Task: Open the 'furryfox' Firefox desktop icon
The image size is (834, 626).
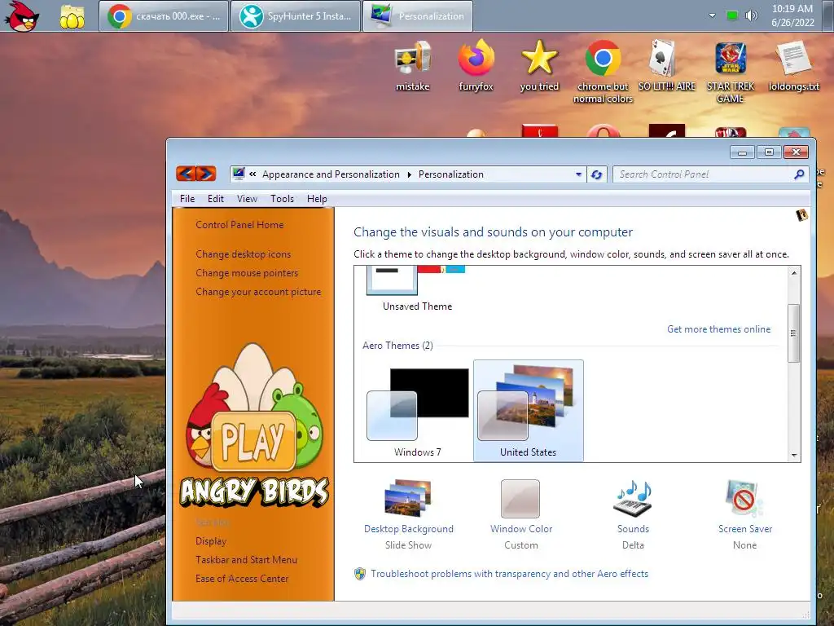Action: click(x=476, y=67)
